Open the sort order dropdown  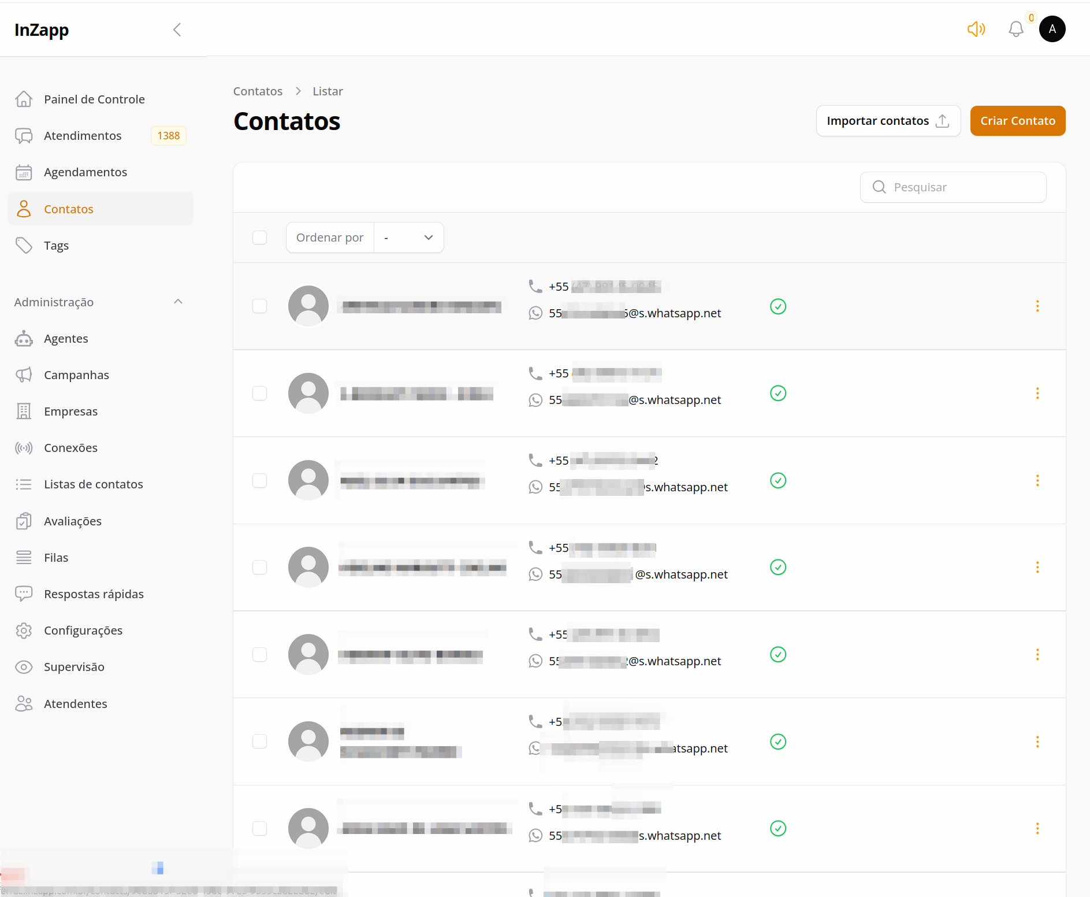click(x=408, y=237)
